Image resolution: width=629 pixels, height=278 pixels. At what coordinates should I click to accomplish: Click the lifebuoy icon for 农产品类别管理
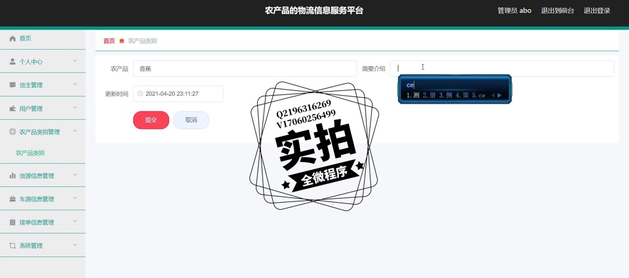coord(12,132)
